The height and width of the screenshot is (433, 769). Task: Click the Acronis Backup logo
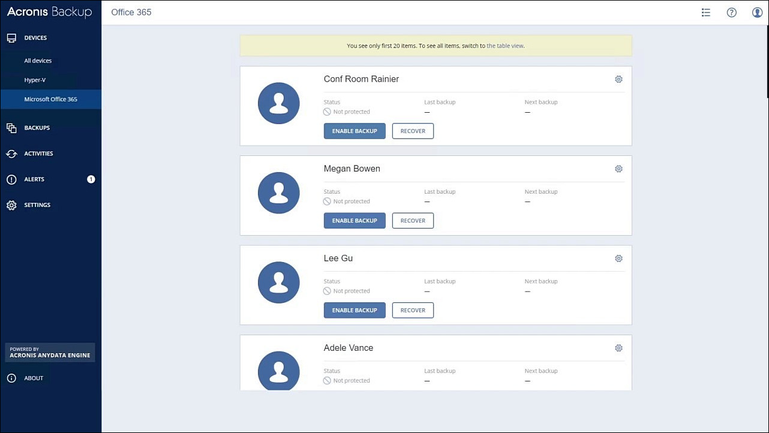[x=49, y=12]
